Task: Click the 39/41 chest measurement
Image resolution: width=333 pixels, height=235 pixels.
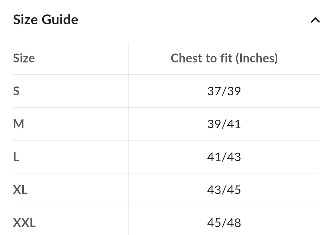Action: tap(224, 124)
